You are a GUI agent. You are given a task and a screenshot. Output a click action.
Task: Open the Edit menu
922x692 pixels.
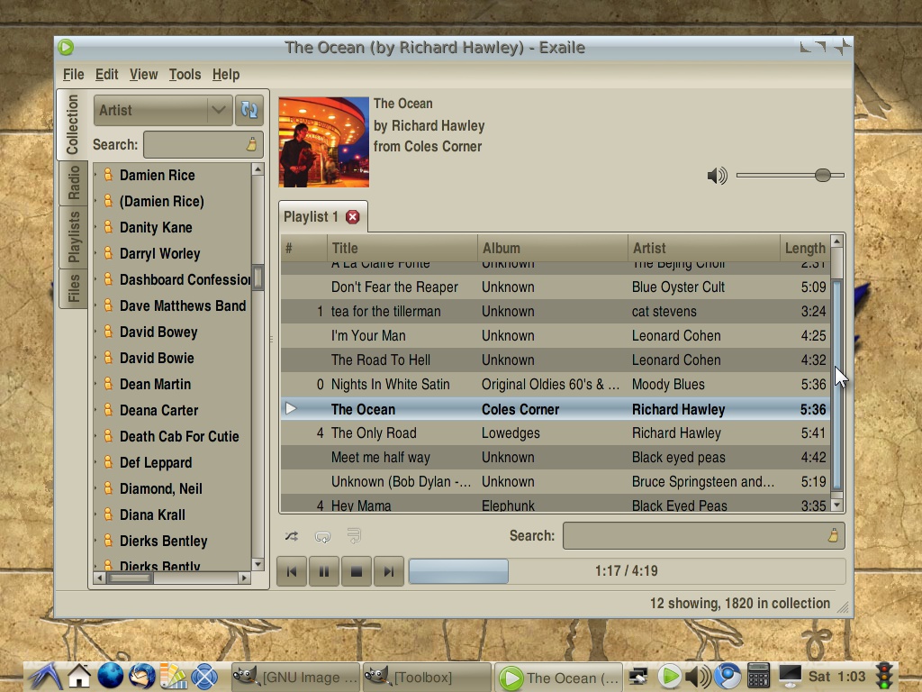[x=107, y=75]
